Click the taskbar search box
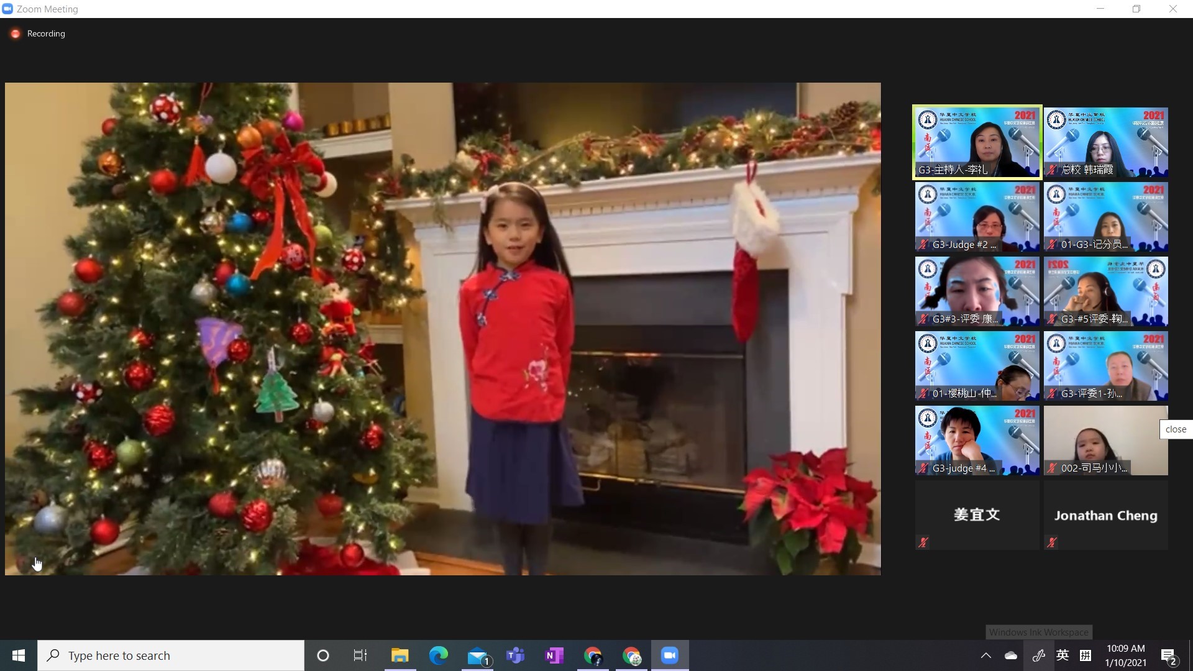 point(171,655)
